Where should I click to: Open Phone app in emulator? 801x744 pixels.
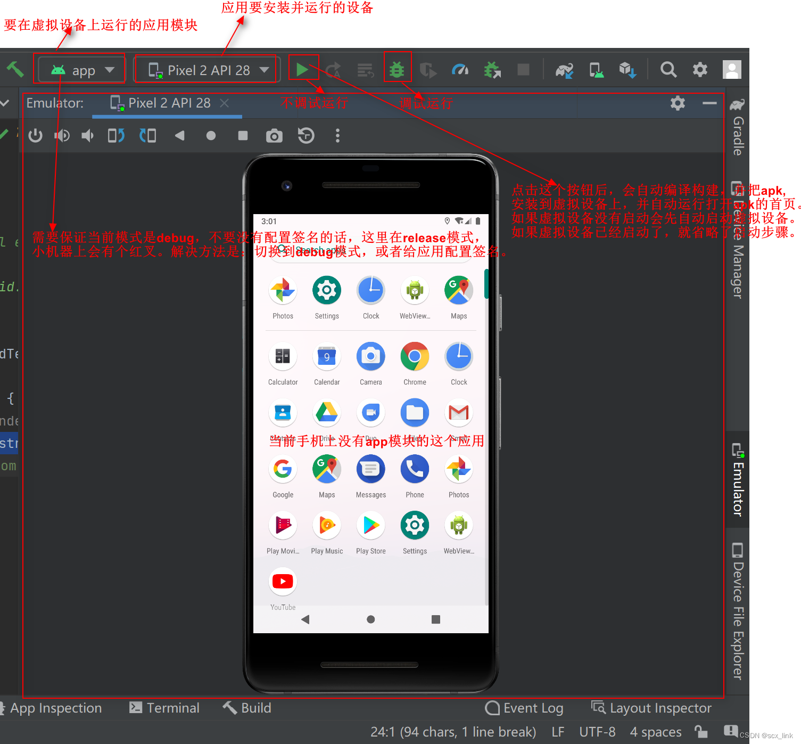point(415,476)
